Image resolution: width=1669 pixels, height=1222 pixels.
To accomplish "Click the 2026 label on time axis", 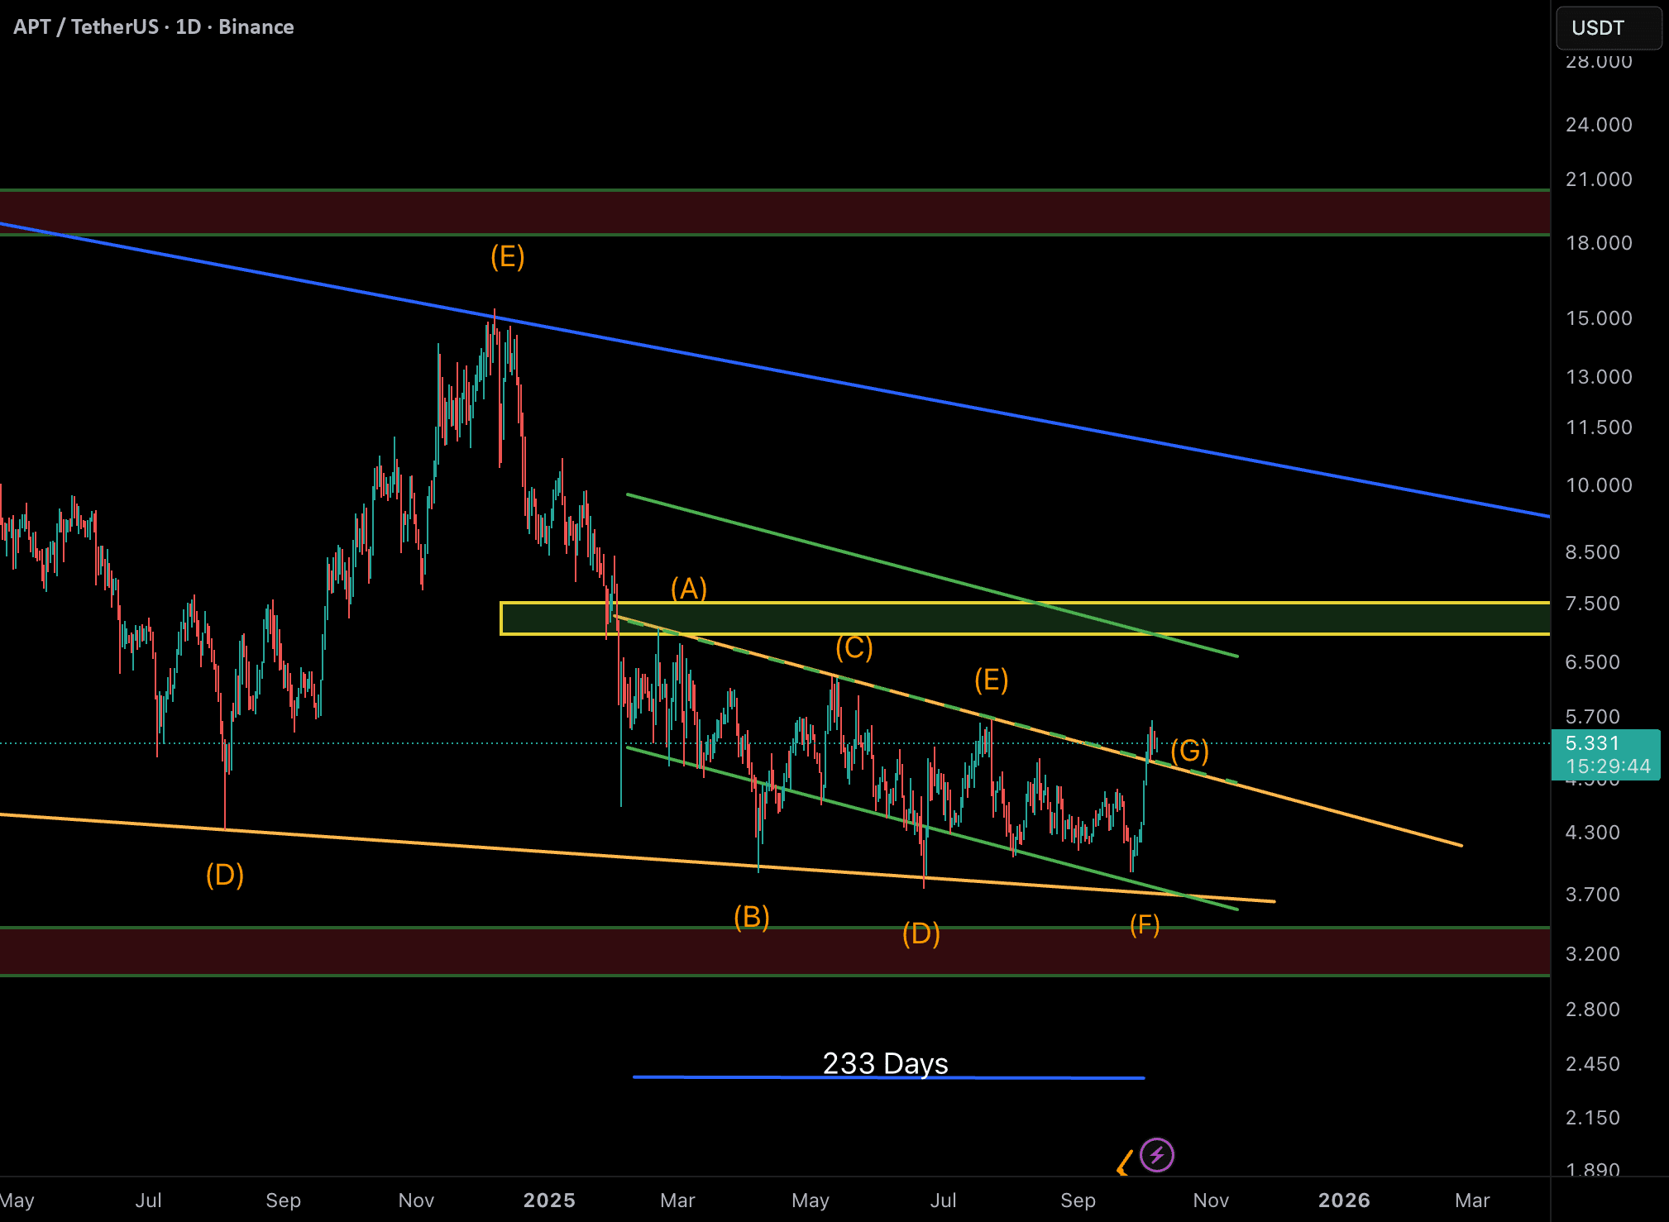I will (x=1343, y=1201).
